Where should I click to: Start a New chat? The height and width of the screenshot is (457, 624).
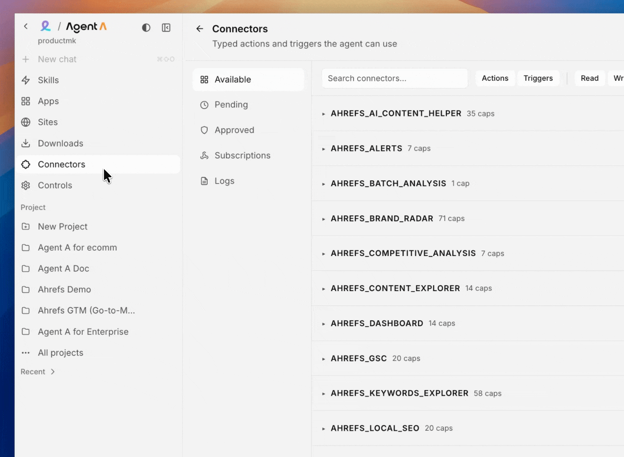(x=98, y=59)
